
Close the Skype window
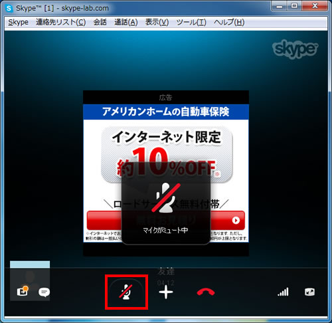315,6
